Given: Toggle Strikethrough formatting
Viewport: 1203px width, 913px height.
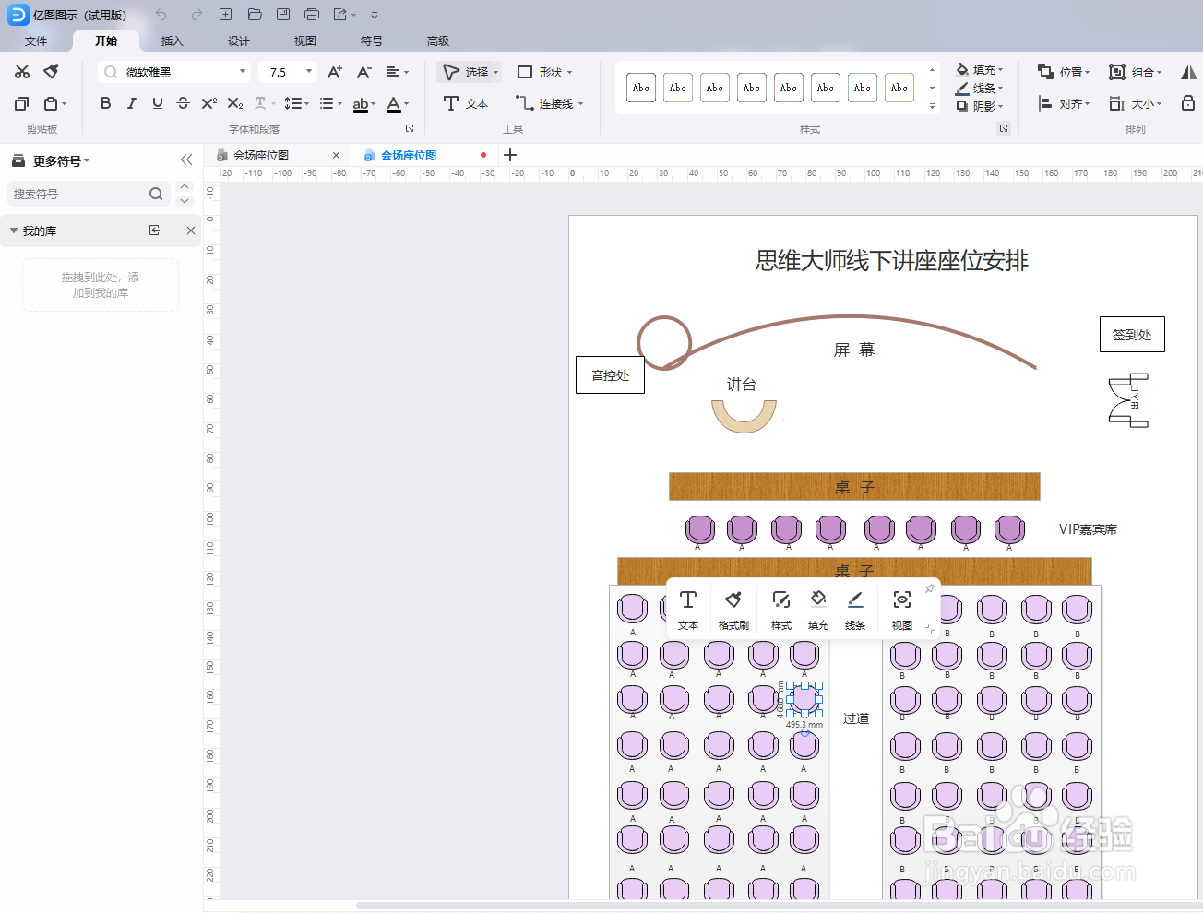Looking at the screenshot, I should (x=183, y=103).
